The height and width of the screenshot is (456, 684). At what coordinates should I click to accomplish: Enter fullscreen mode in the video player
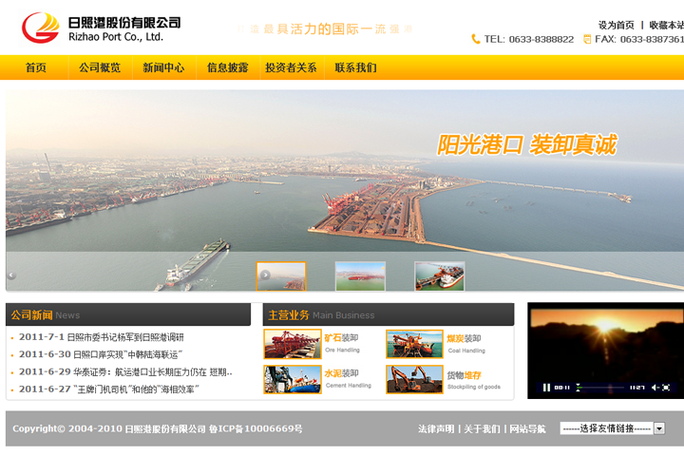click(667, 388)
